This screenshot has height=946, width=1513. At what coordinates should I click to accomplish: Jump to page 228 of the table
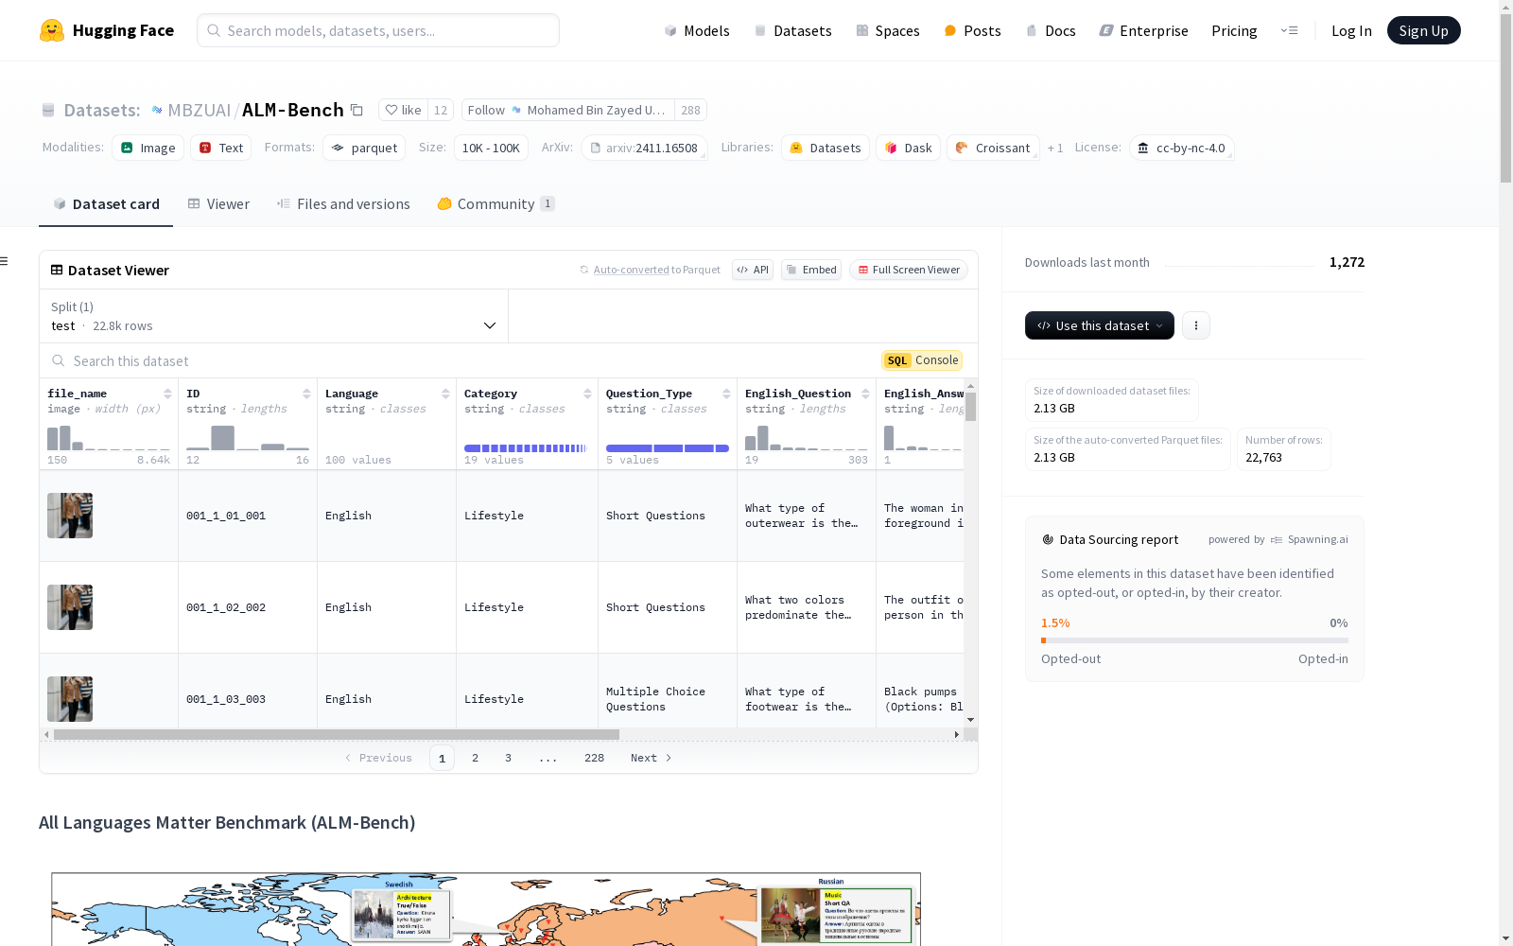594,758
